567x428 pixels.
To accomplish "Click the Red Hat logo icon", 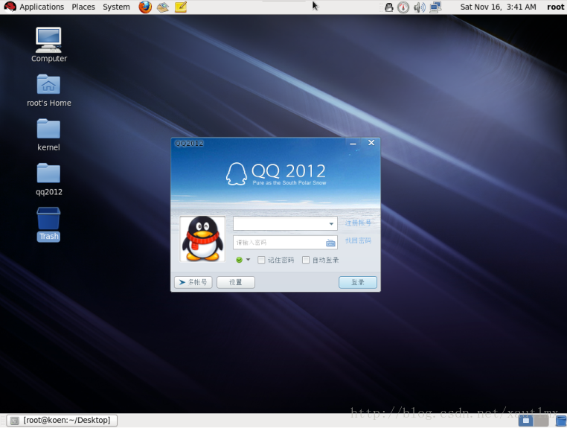I will coord(10,7).
